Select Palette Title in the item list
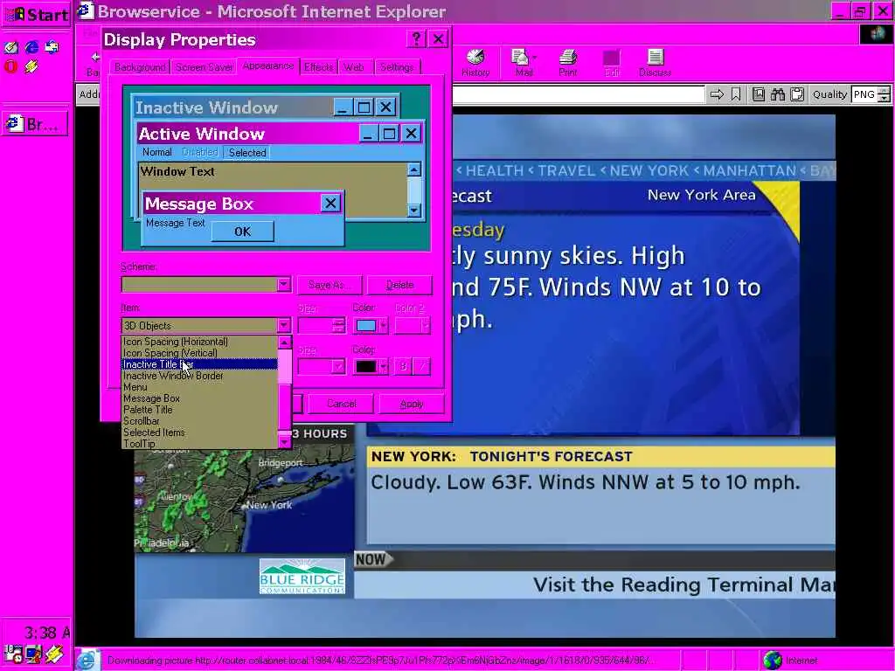The image size is (895, 671). (200, 410)
